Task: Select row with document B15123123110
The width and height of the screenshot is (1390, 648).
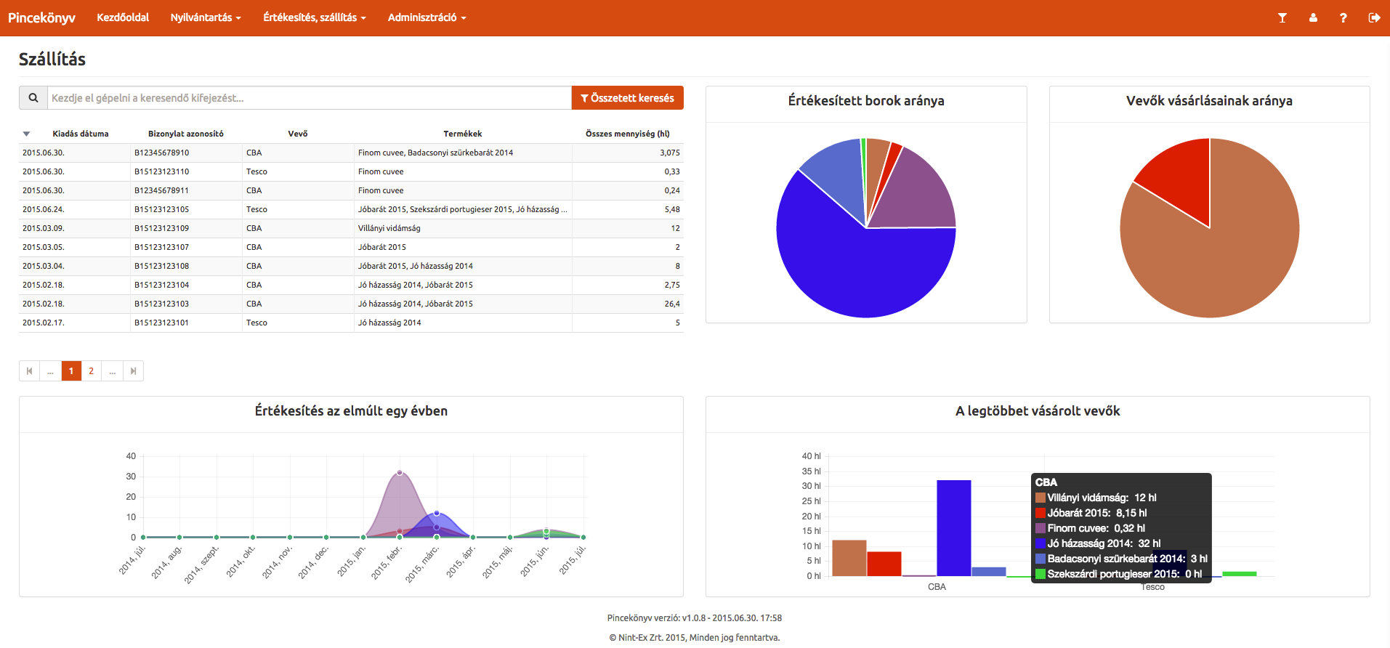Action: coord(351,171)
